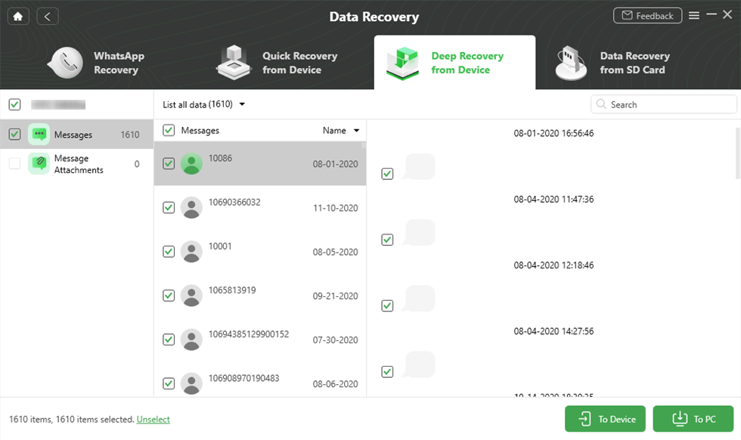Click the Deep Recovery green device icon
The height and width of the screenshot is (440, 741).
[x=403, y=62]
